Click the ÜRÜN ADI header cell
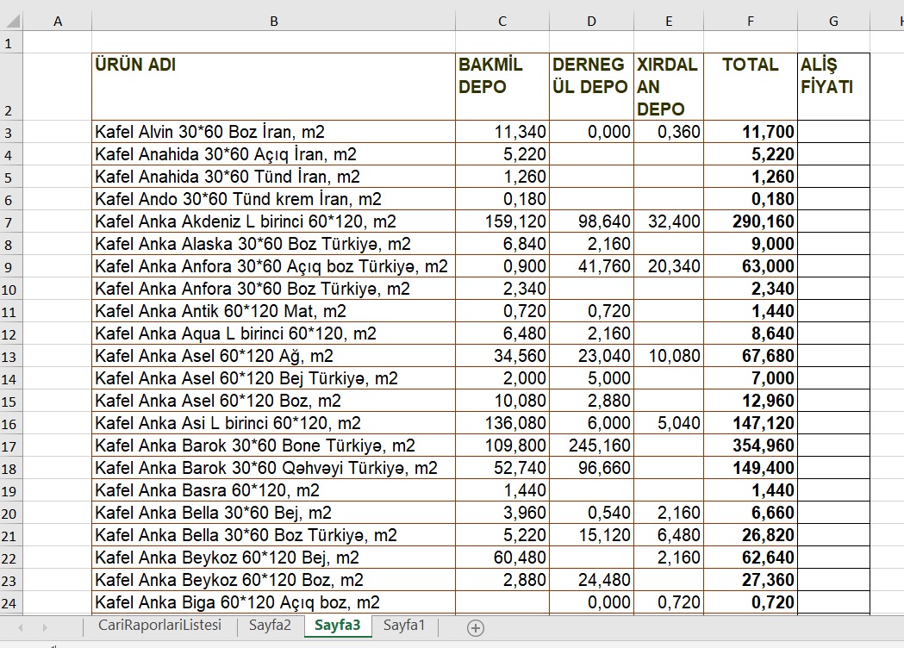Image resolution: width=904 pixels, height=648 pixels. point(273,86)
